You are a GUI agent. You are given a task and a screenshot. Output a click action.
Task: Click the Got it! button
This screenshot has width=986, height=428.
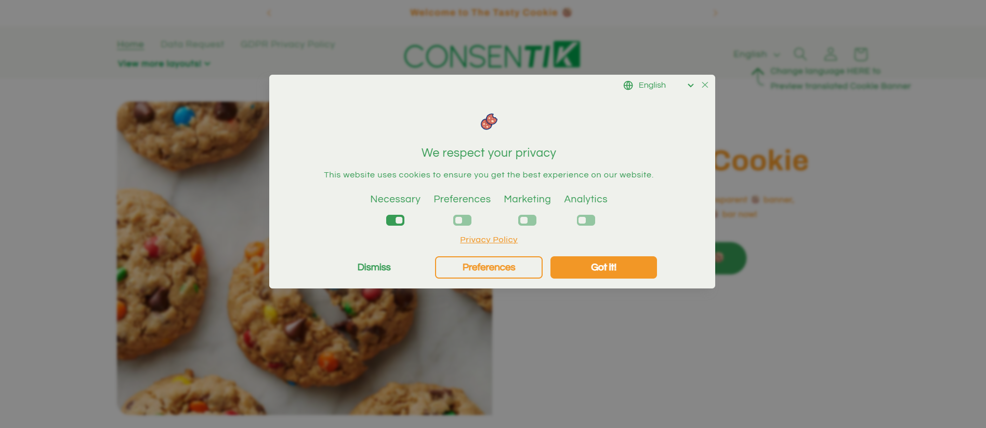(x=603, y=267)
